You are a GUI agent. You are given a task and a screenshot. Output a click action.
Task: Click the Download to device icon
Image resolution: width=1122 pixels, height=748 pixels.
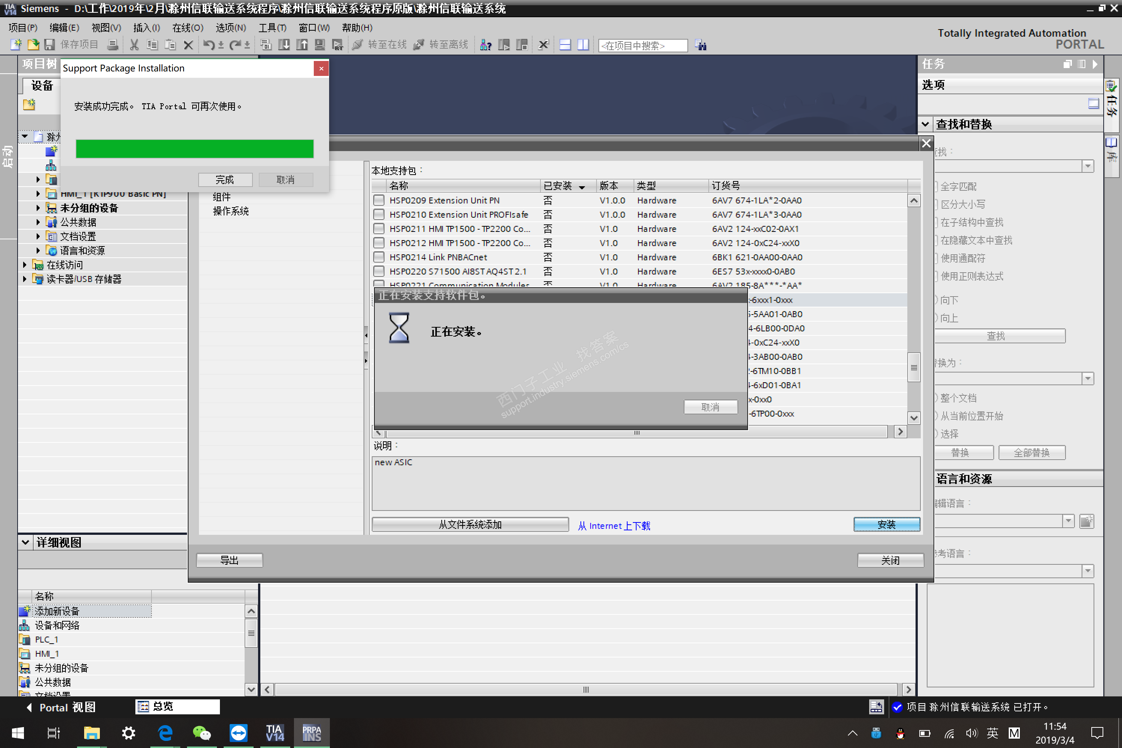(x=284, y=45)
